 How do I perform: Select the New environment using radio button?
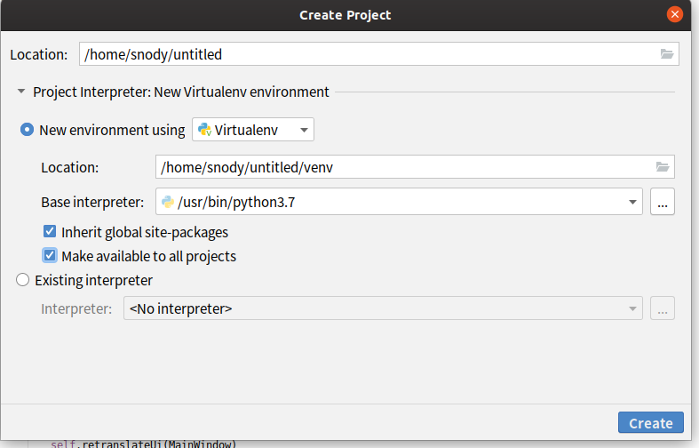tap(28, 130)
